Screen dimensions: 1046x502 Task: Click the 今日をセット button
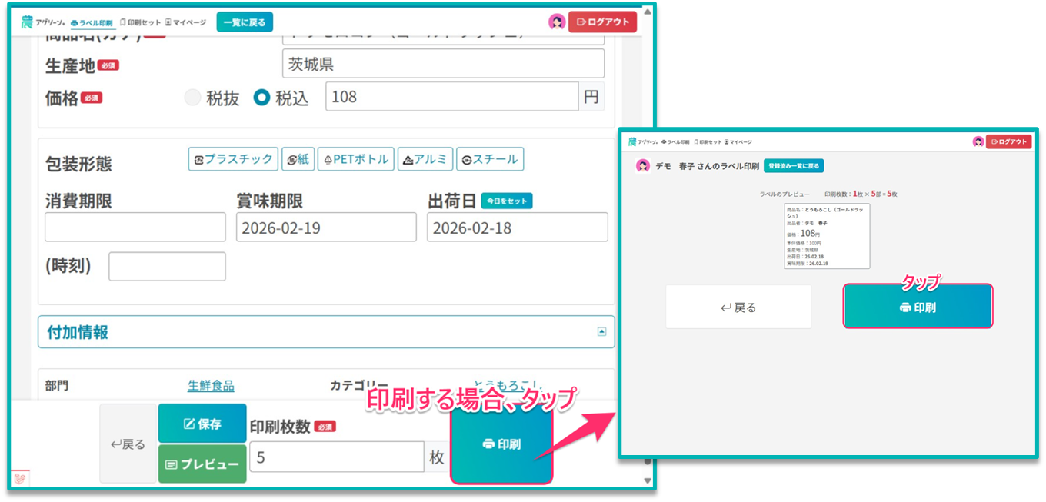click(x=506, y=201)
